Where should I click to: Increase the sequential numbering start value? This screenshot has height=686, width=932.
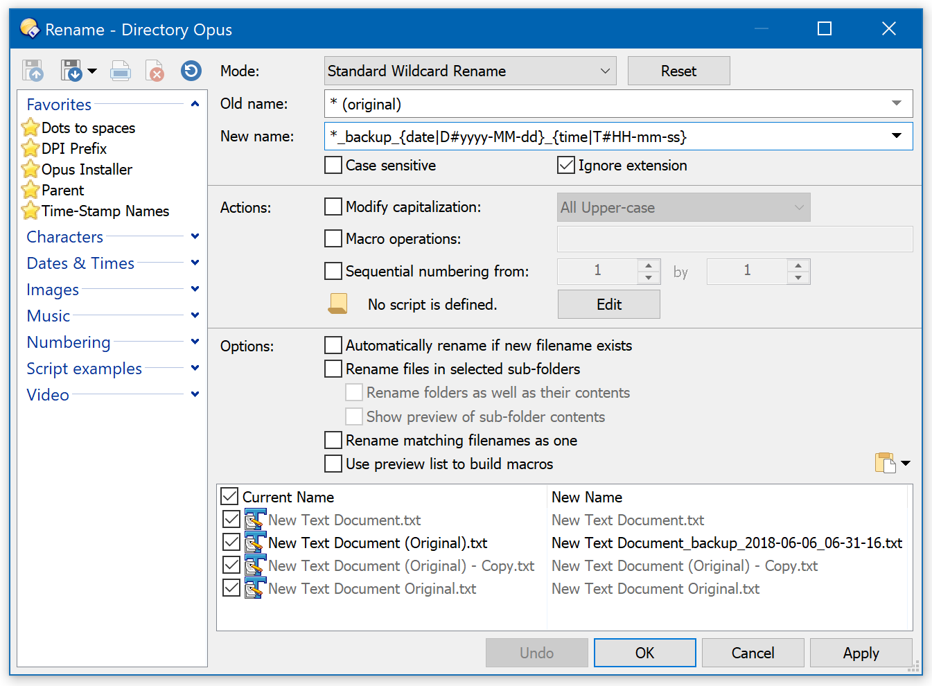coord(649,265)
